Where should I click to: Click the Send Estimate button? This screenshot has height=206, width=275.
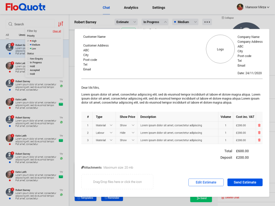pyautogui.click(x=245, y=182)
